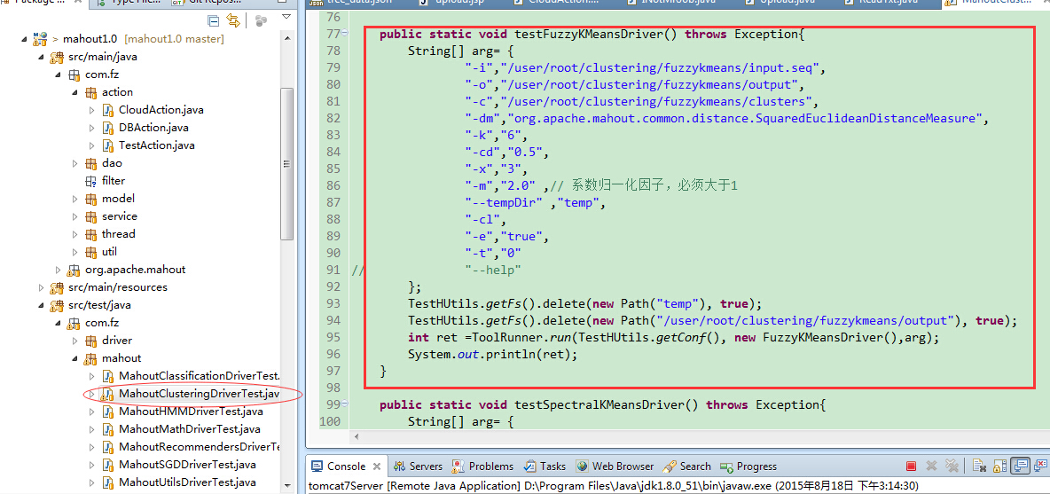Expand src/main/resources folder

pyautogui.click(x=42, y=287)
